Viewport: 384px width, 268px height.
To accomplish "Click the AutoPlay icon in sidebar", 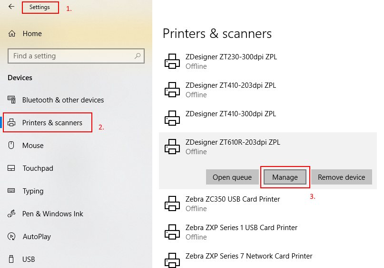I will pos(12,237).
